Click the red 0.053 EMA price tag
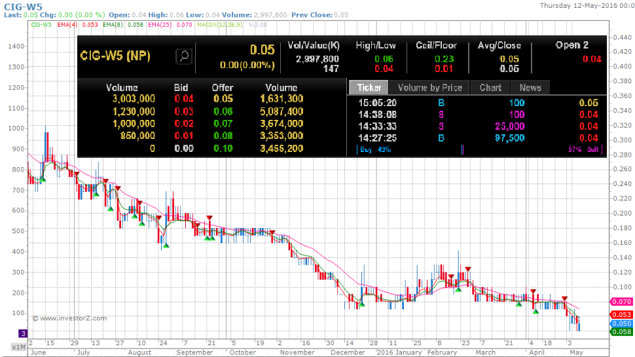635x357 pixels. 621,315
